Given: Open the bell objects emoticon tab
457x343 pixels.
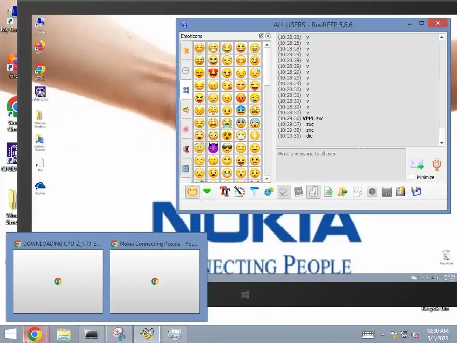Looking at the screenshot, I should click(x=186, y=110).
